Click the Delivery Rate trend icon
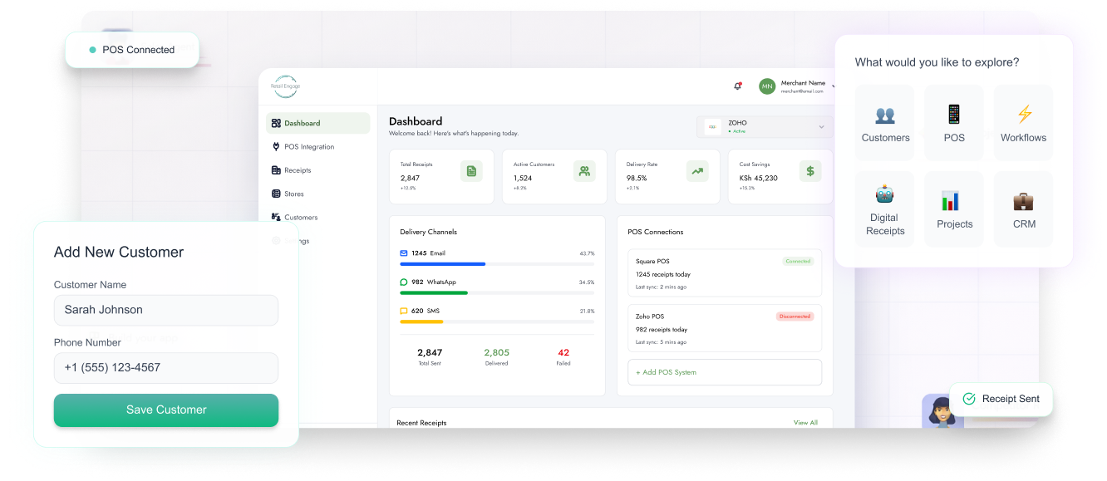Viewport: 1107px width, 481px height. pos(697,171)
